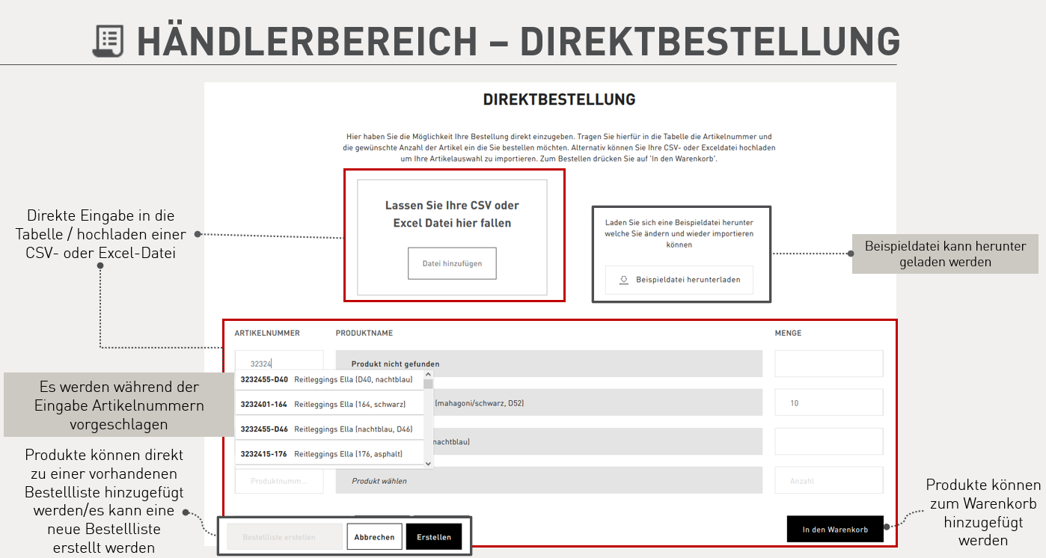The width and height of the screenshot is (1046, 558).
Task: Click the document icon beside the Händlerbereich title
Action: coord(108,41)
